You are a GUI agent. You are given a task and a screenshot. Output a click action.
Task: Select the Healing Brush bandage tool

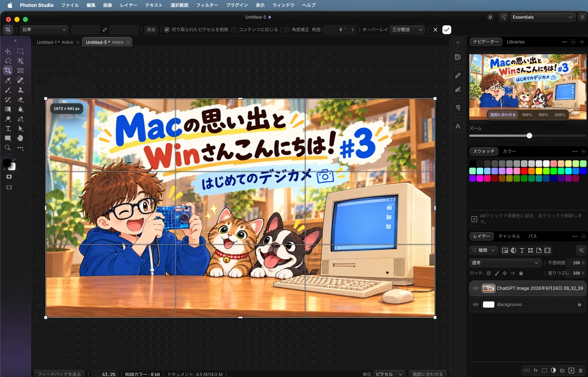[x=21, y=80]
